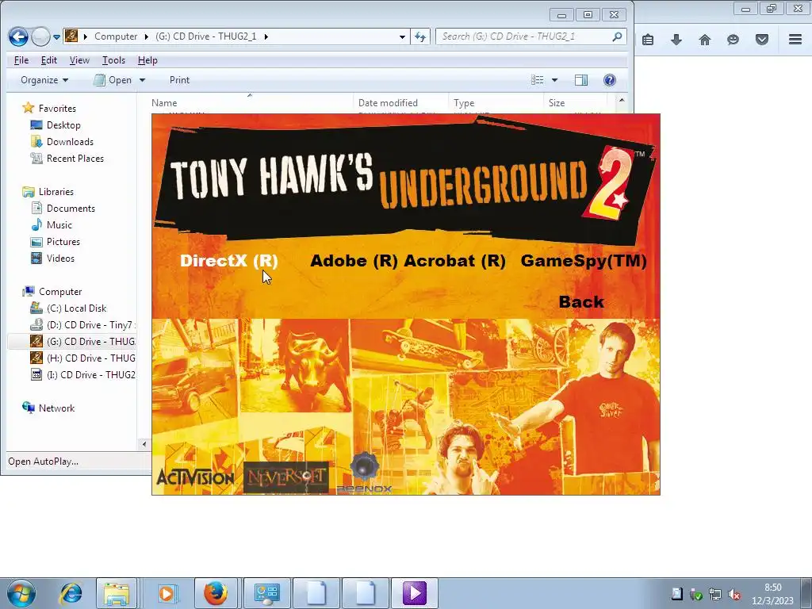This screenshot has width=812, height=609.
Task: Open address bar history dropdown
Action: pyautogui.click(x=402, y=36)
